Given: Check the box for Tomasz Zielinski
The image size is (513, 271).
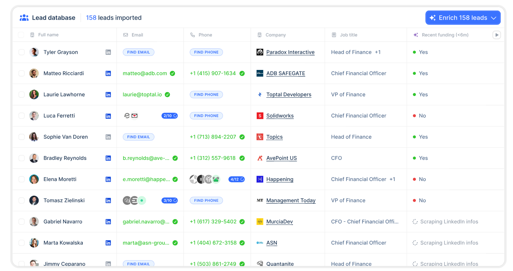Looking at the screenshot, I should click(x=21, y=200).
